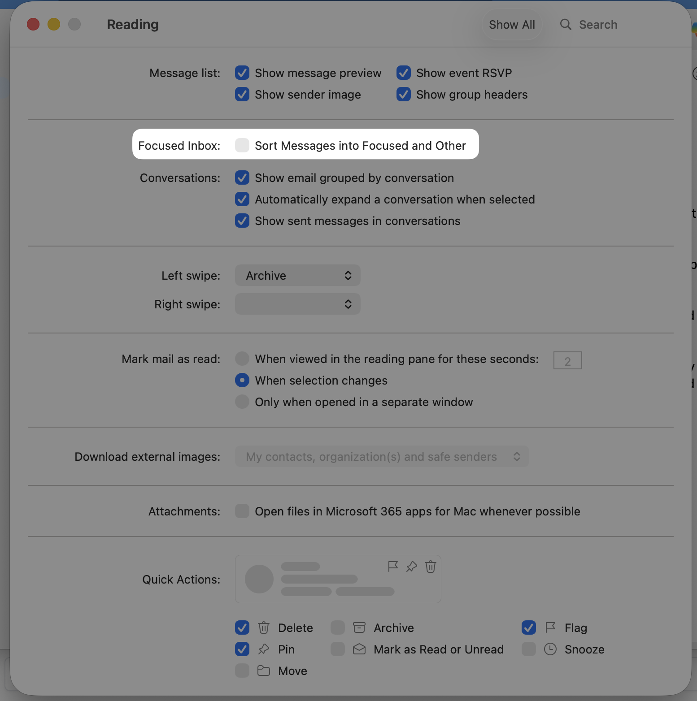Enable Sort Messages into Focused and Other
Screen dimensions: 697x701
[242, 145]
